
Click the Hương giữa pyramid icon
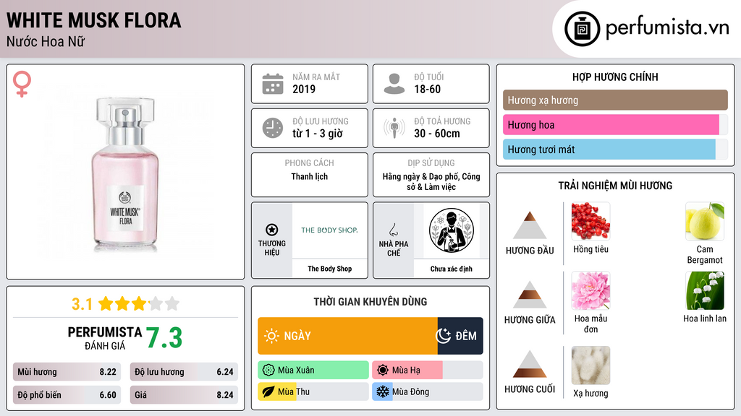[x=530, y=295]
